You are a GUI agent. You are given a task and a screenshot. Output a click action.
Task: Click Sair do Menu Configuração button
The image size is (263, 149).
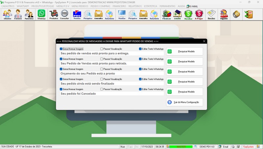coord(184,102)
